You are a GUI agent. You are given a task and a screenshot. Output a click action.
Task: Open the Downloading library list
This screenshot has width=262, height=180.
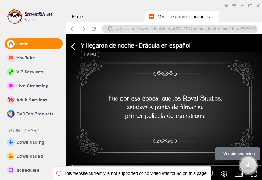click(x=30, y=142)
